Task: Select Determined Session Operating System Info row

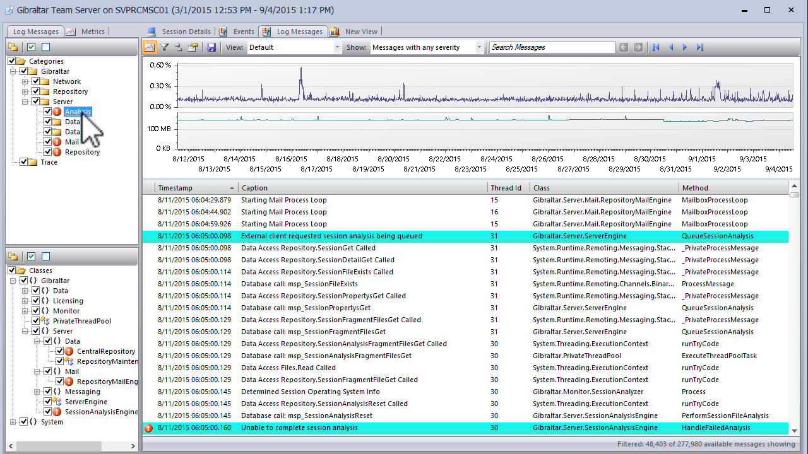Action: pyautogui.click(x=465, y=392)
